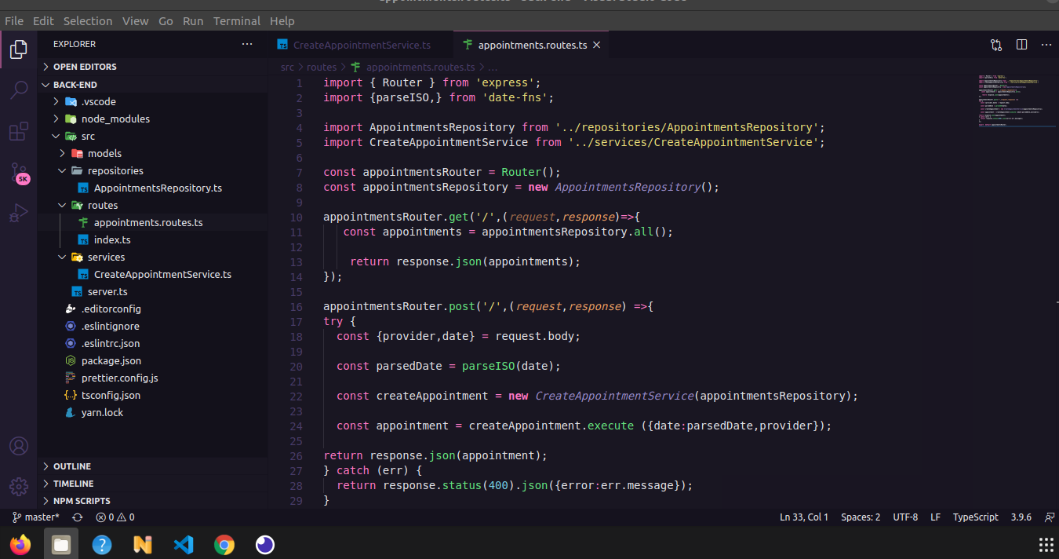Open editor more actions ellipsis
The height and width of the screenshot is (559, 1059).
click(x=1046, y=45)
